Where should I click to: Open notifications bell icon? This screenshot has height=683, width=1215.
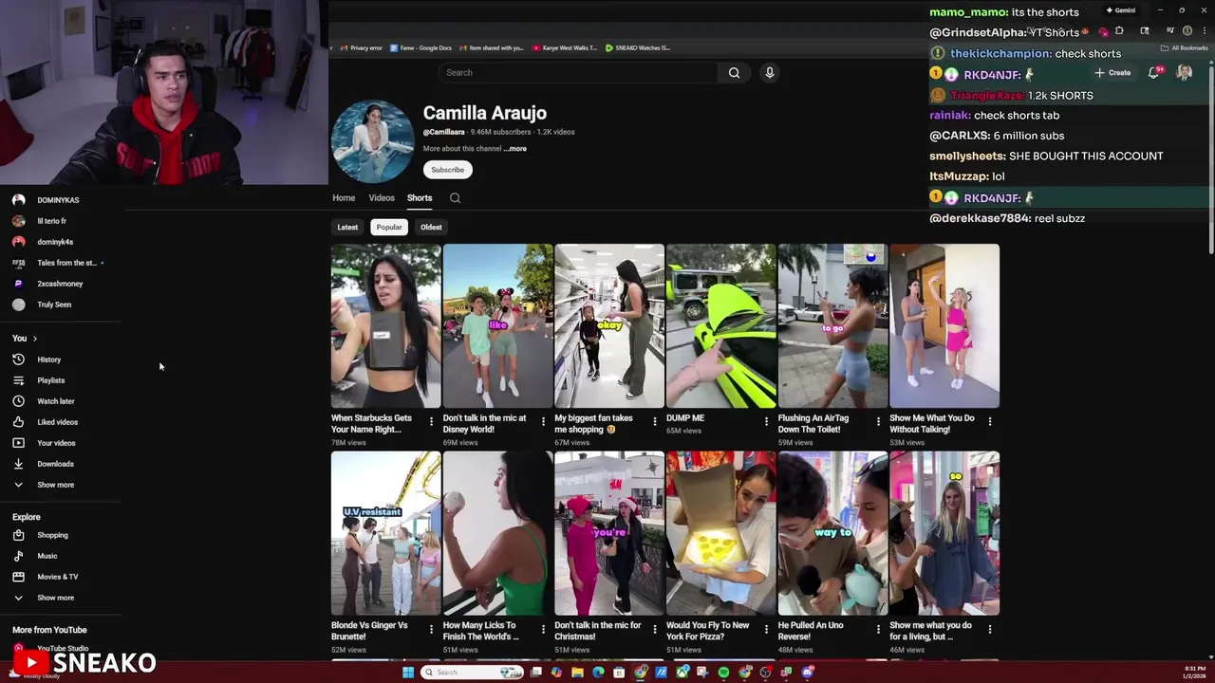tap(1154, 73)
